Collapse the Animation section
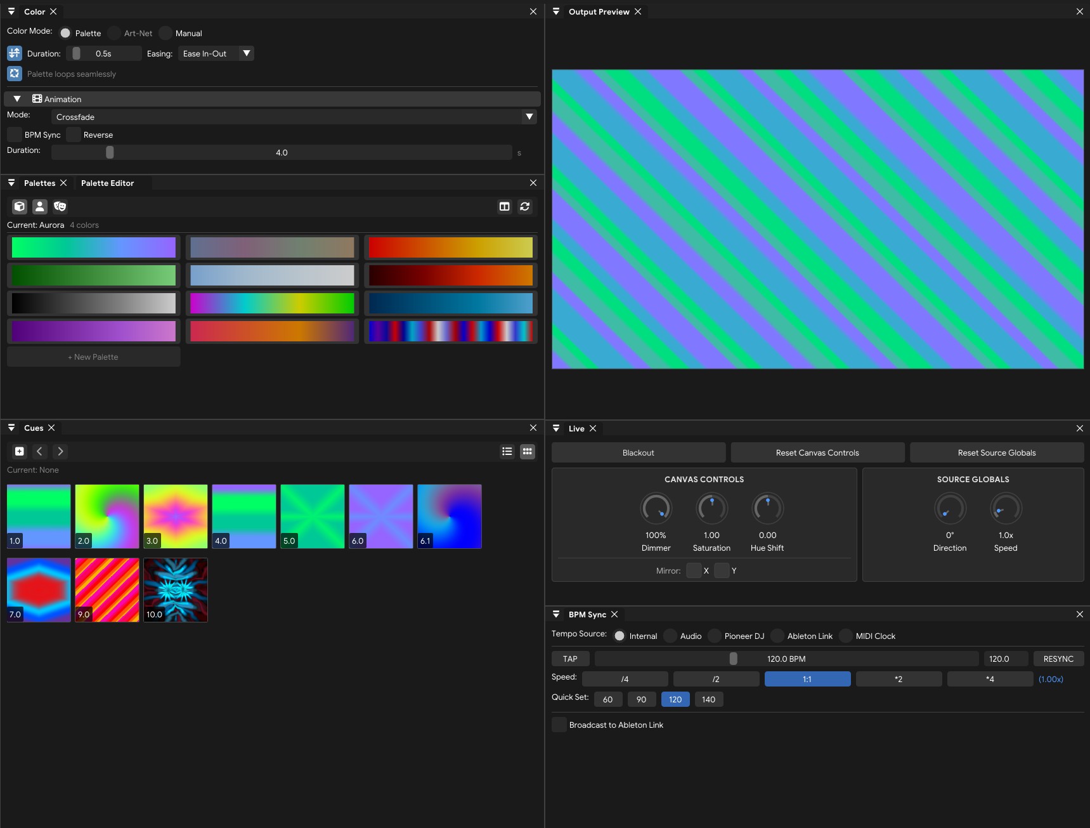This screenshot has width=1090, height=828. (17, 99)
